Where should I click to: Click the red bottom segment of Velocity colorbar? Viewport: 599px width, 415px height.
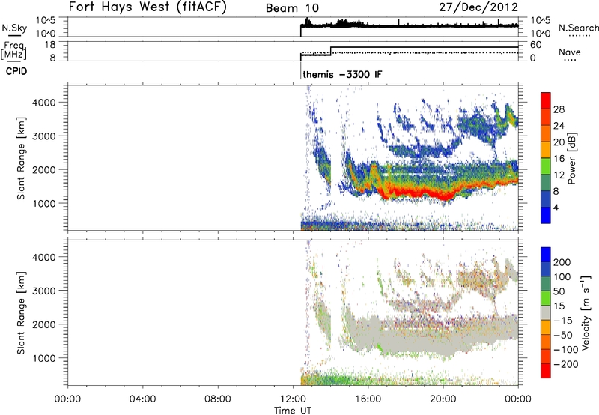(546, 371)
